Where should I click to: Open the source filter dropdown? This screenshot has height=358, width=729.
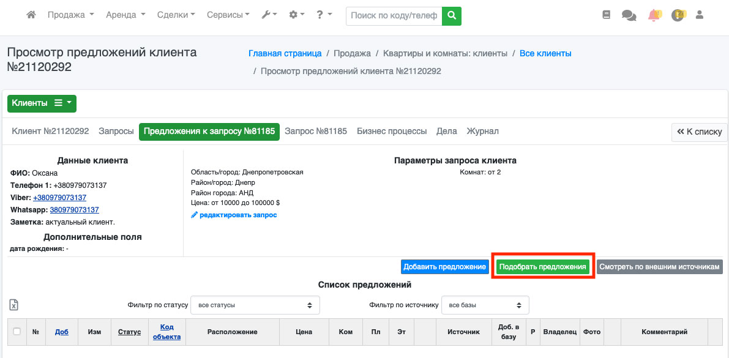[x=486, y=305]
